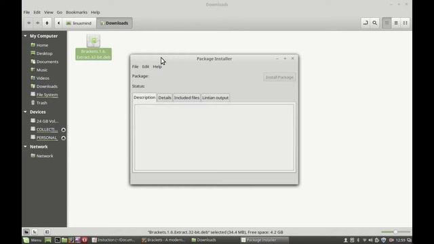Image resolution: width=434 pixels, height=244 pixels.
Task: Toggle location entry mode icon
Action: (366, 23)
